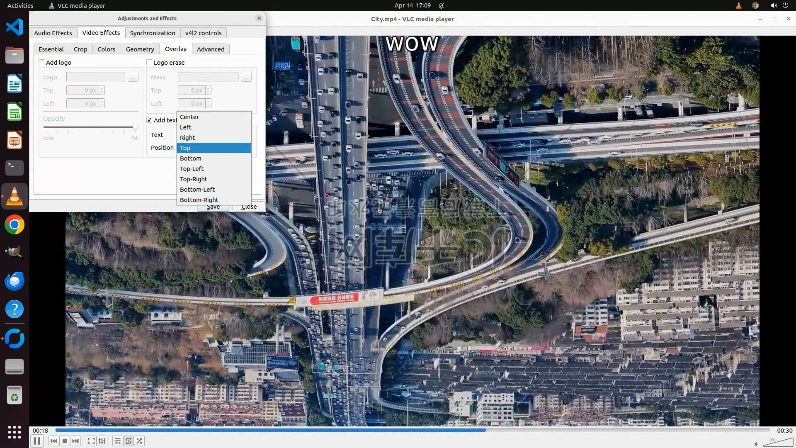The height and width of the screenshot is (448, 796).
Task: Enable the Add logo checkbox
Action: [41, 62]
